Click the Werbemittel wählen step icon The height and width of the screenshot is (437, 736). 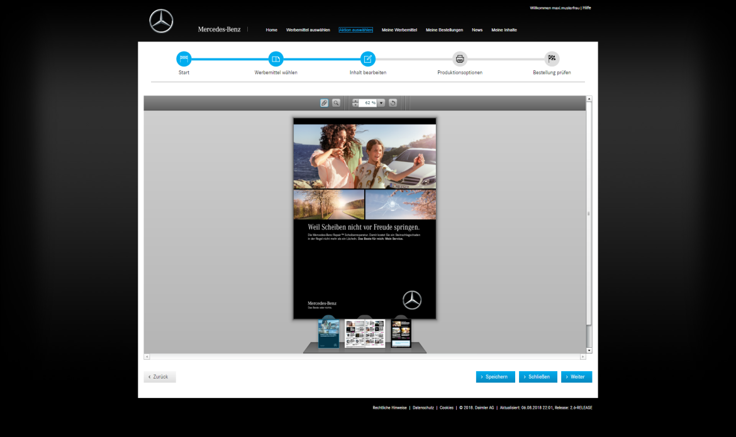pos(276,59)
